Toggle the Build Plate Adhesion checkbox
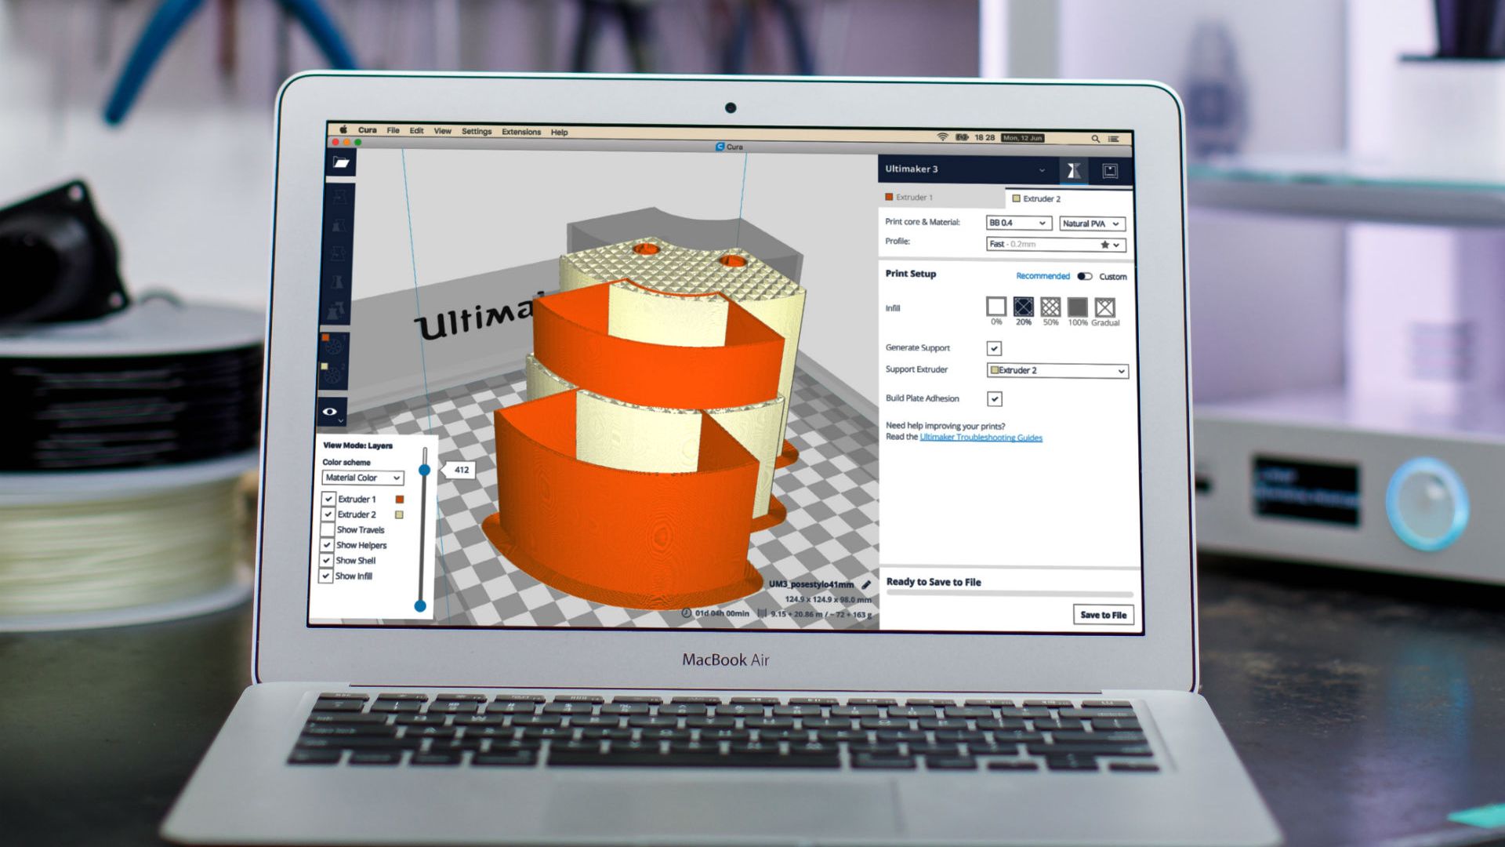Screen dimensions: 1505x847 994,399
